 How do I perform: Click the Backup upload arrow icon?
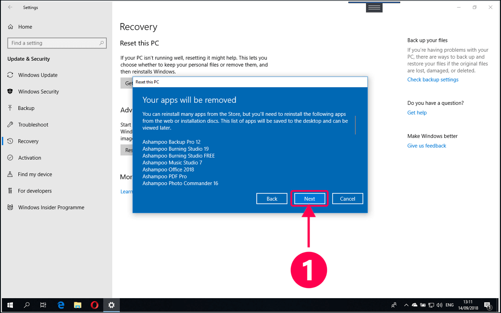(11, 108)
